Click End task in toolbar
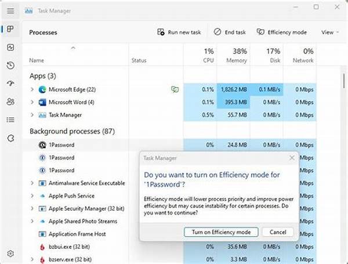Viewport: 348px width, 264px height. (x=230, y=32)
